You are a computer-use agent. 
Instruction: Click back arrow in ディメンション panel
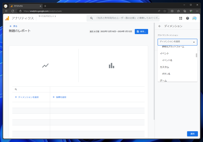(159, 26)
